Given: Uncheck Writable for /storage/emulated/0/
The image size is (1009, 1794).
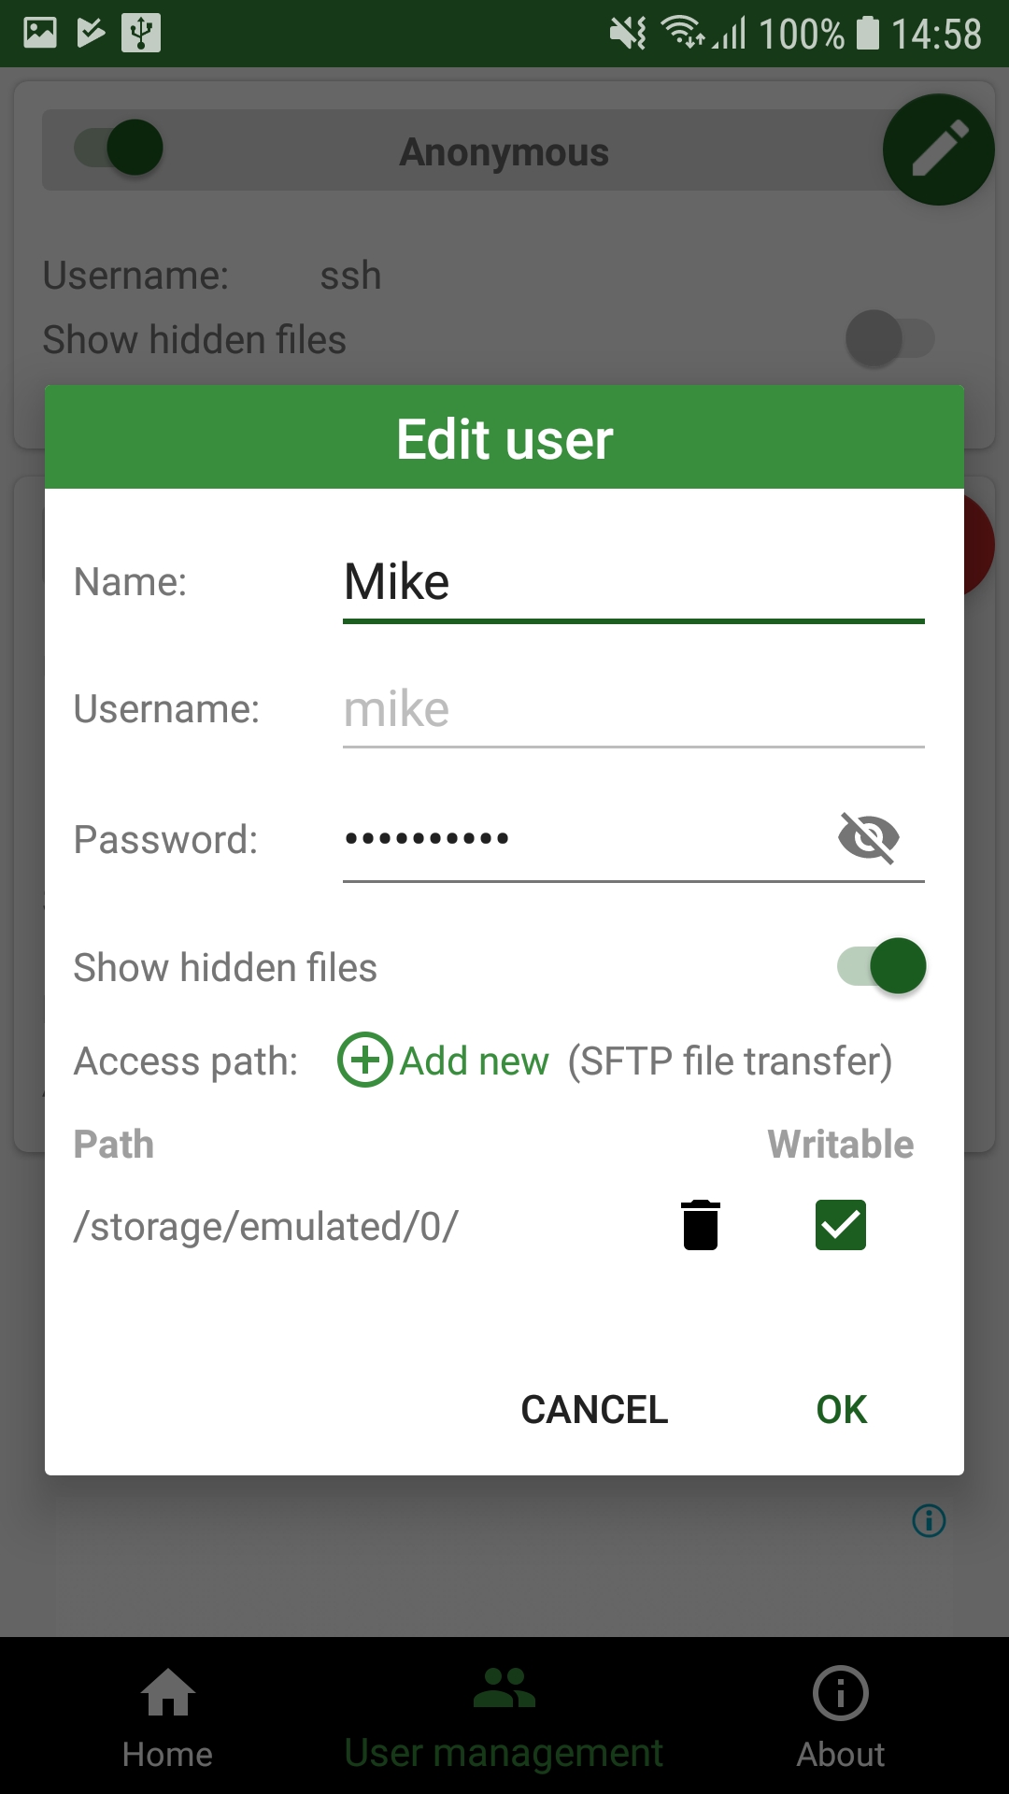Looking at the screenshot, I should pyautogui.click(x=839, y=1225).
